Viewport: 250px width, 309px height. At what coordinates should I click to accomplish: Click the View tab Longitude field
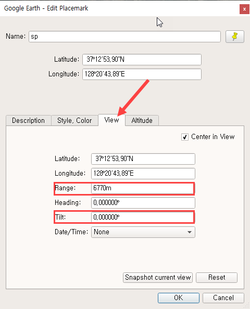pyautogui.click(x=143, y=174)
